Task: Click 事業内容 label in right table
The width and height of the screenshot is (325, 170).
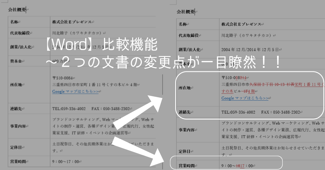Action: tap(186, 130)
